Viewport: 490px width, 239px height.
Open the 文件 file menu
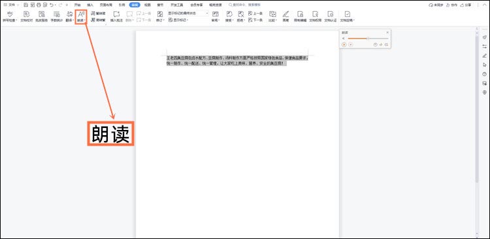12,5
